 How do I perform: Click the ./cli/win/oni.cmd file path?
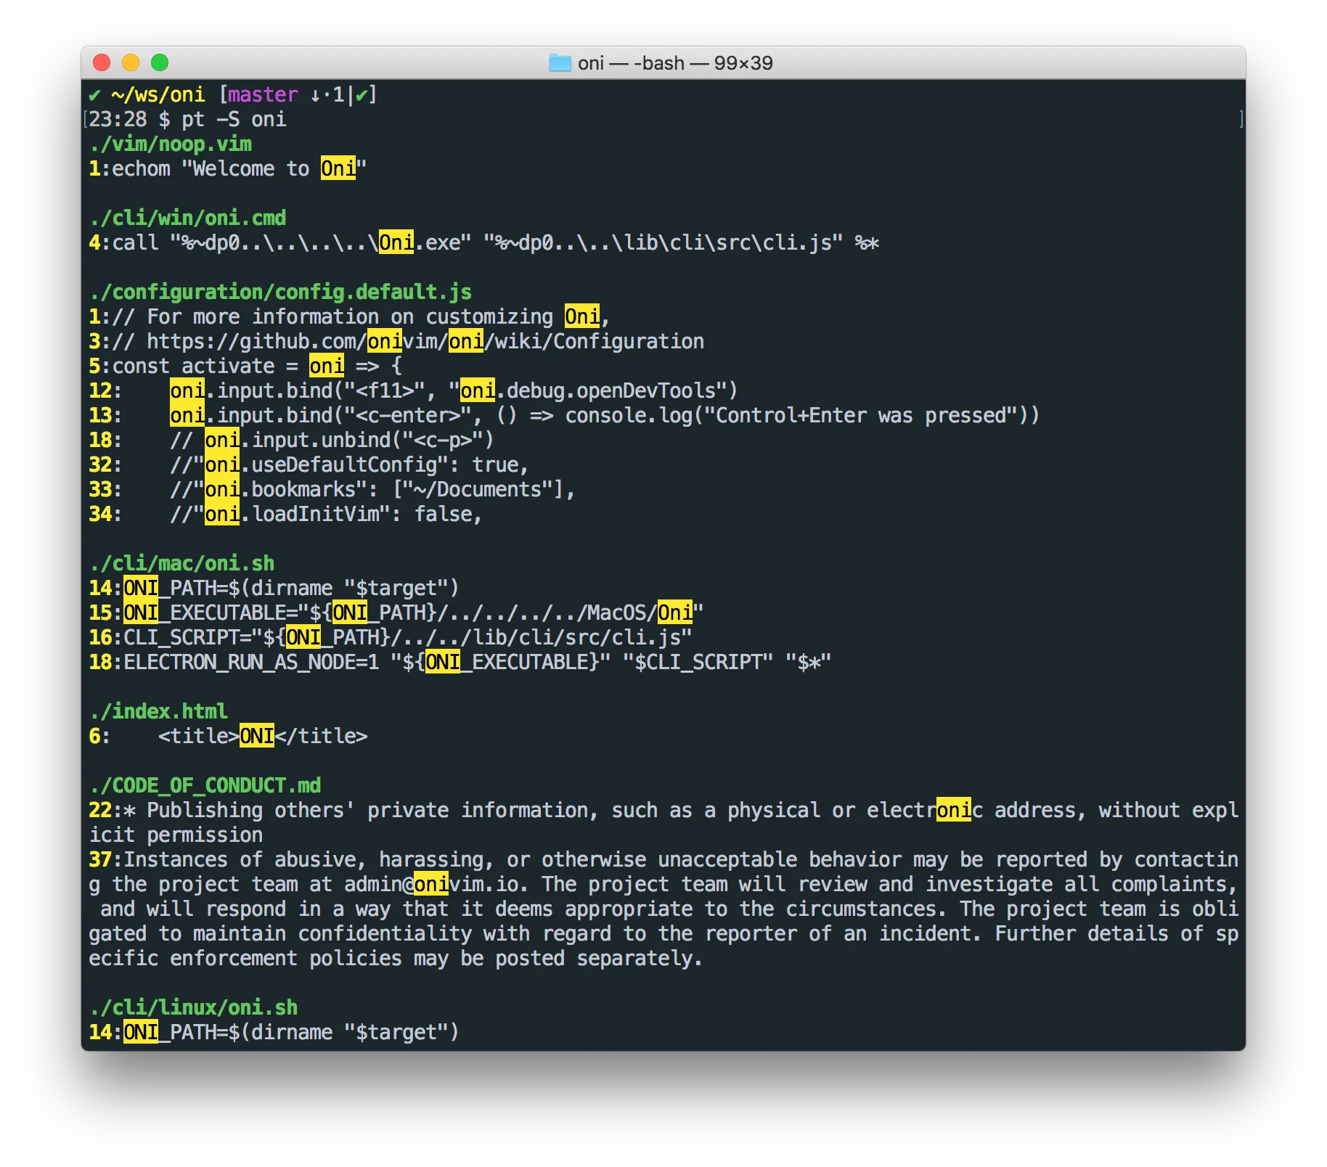[188, 218]
